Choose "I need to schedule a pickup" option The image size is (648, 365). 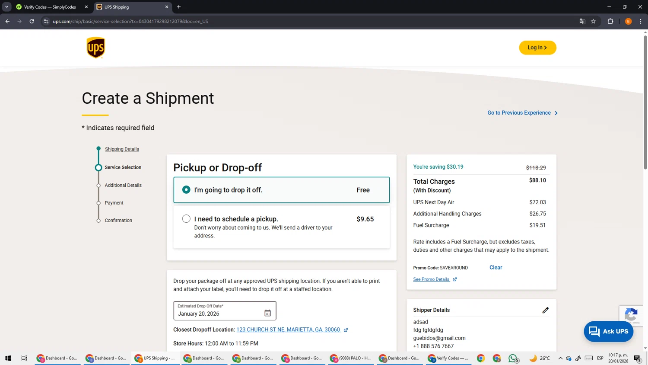pyautogui.click(x=186, y=219)
